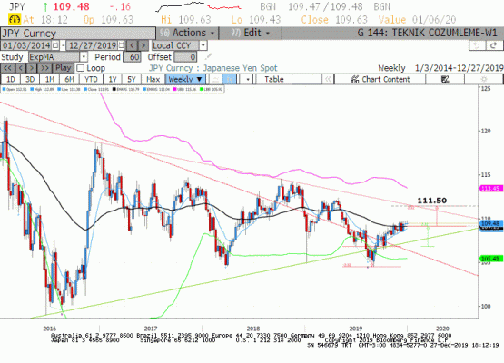Viewport: 504px width, 363px height.
Task: Open the Actions menu
Action: (188, 33)
